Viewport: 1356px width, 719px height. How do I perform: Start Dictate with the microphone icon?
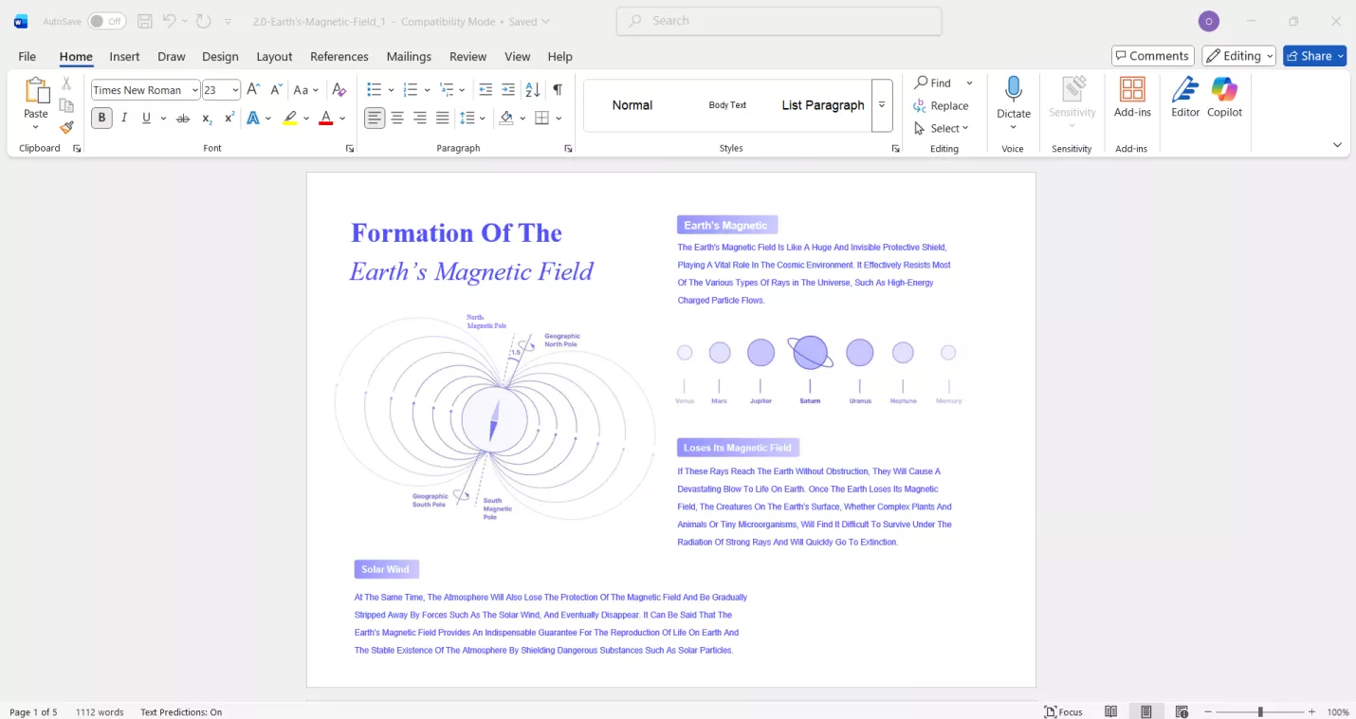[1013, 98]
